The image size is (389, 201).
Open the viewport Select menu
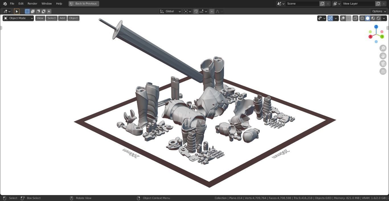[x=52, y=18]
